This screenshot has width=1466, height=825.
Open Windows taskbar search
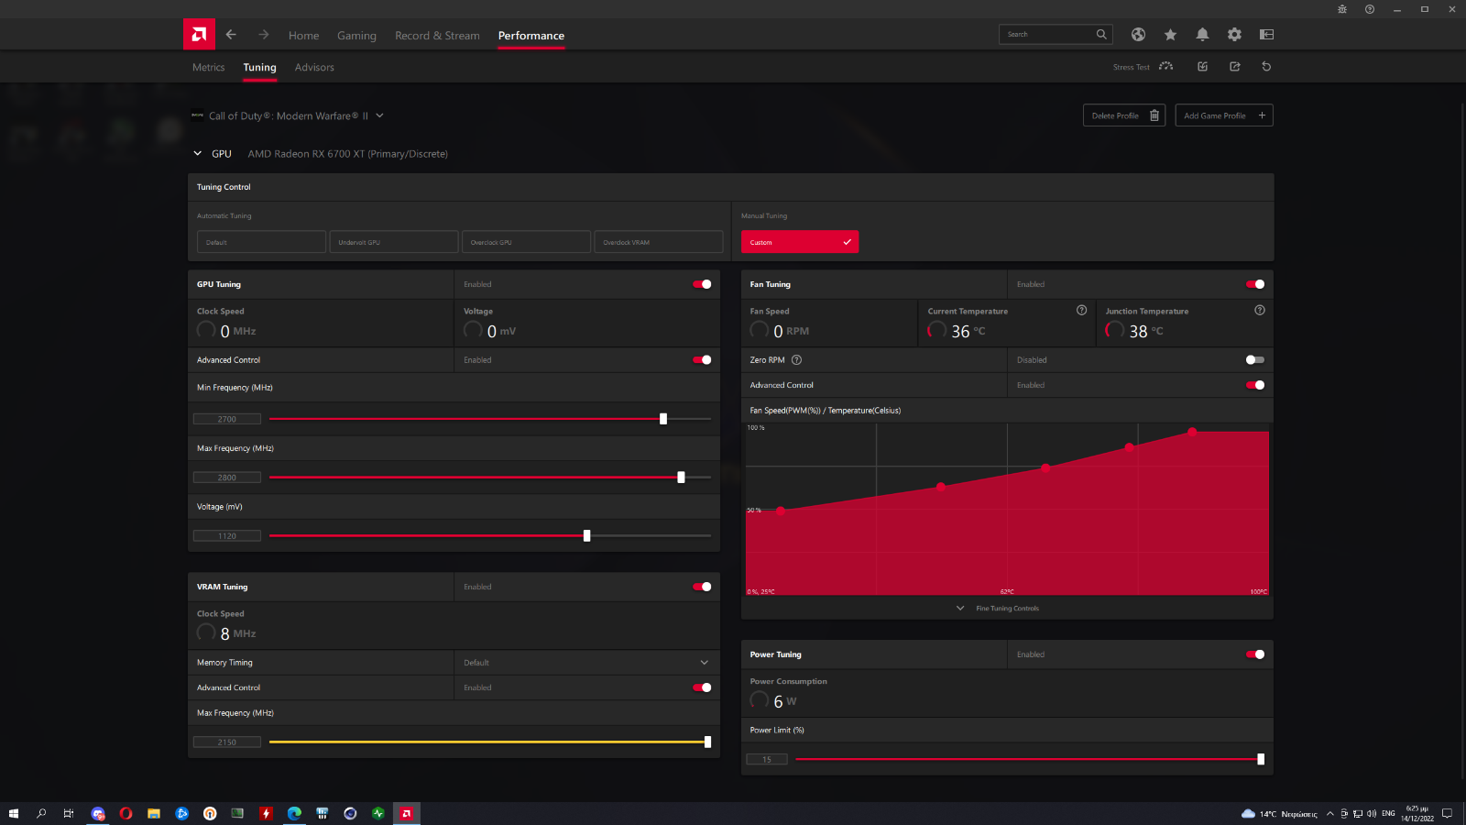point(41,813)
